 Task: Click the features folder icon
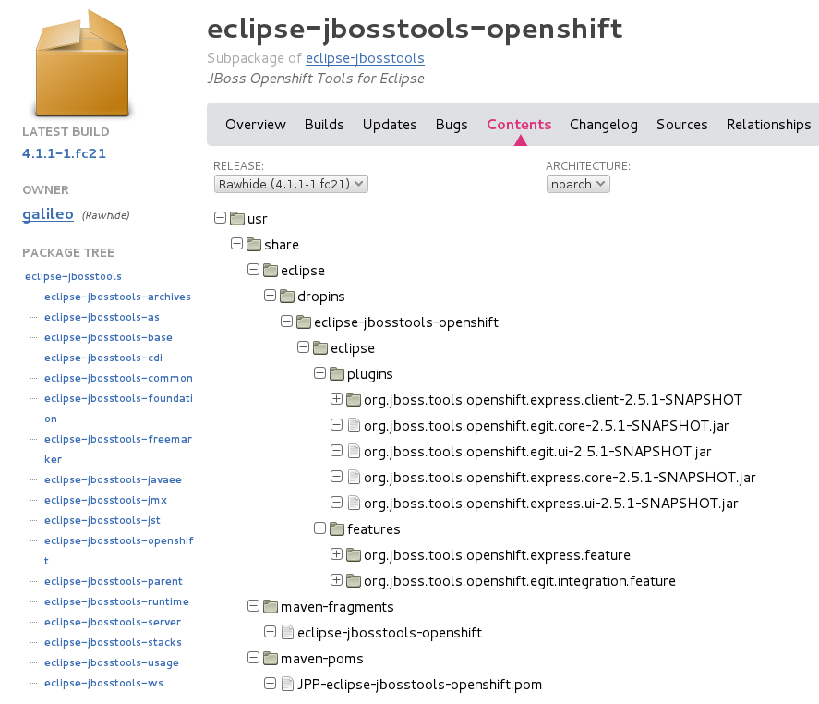point(337,528)
